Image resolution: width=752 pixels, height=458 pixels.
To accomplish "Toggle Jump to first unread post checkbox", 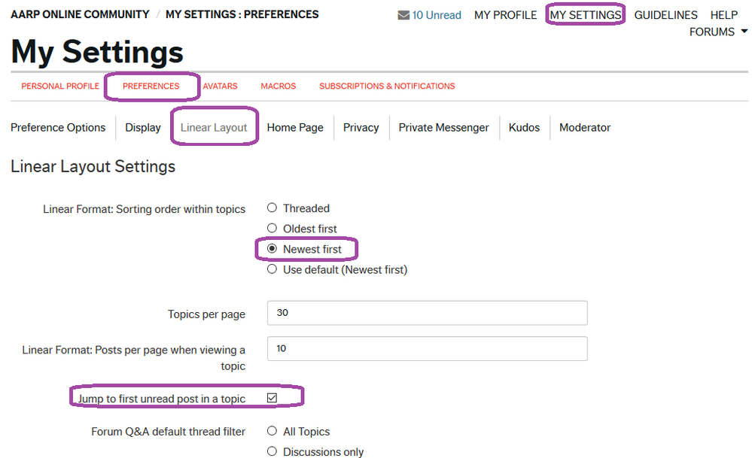I will tap(272, 398).
